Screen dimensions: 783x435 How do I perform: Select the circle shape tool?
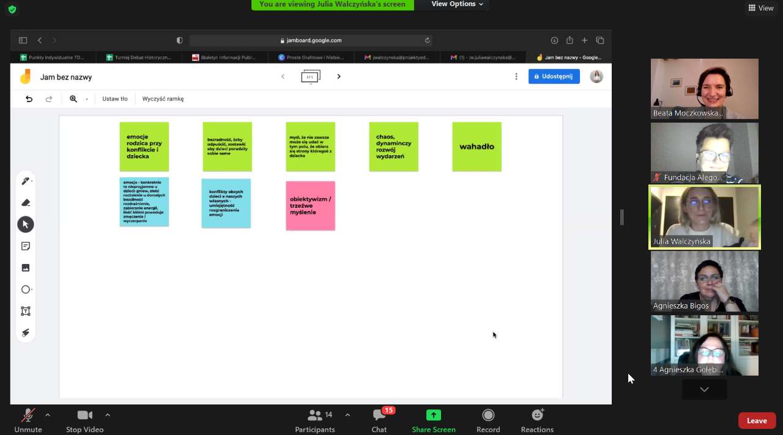point(26,290)
